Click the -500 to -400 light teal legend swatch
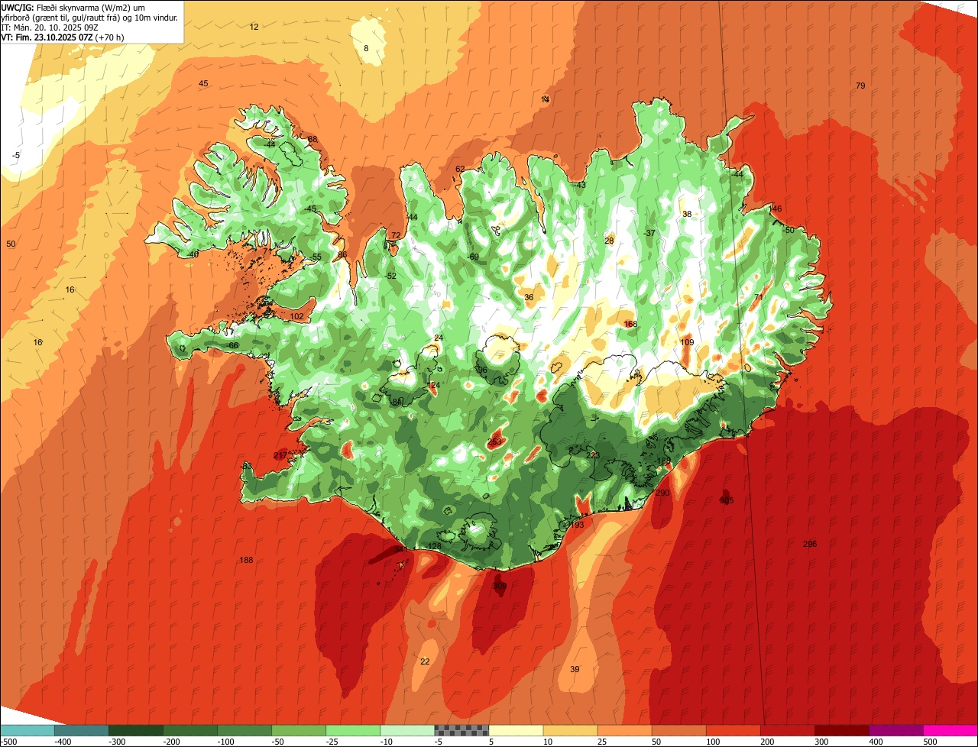978x747 pixels. pos(27,730)
